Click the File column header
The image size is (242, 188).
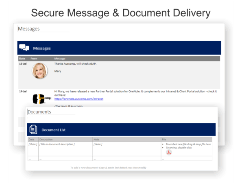tap(164, 140)
